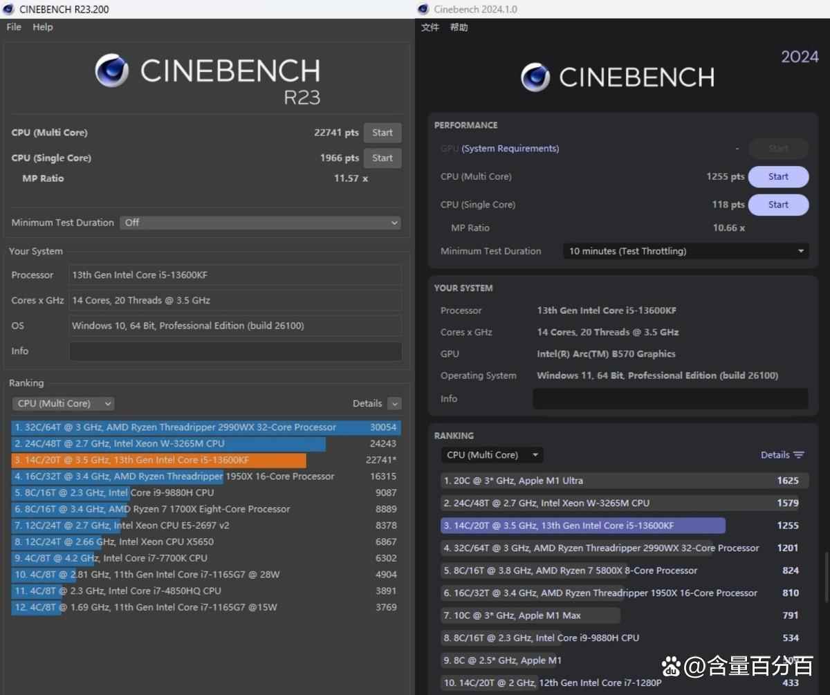Click R23 multi core score 22741 pts
Screen dimensions: 830x695
point(336,133)
